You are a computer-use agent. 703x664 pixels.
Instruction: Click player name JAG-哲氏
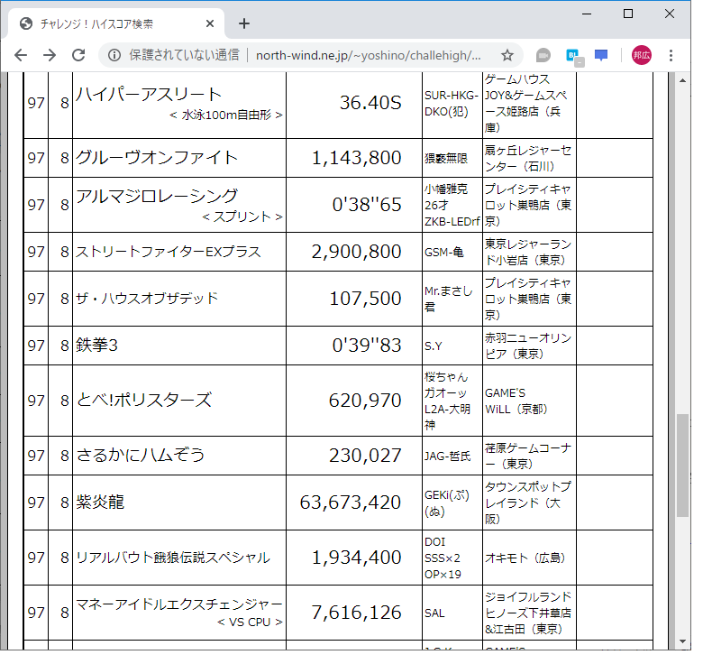[x=447, y=456]
